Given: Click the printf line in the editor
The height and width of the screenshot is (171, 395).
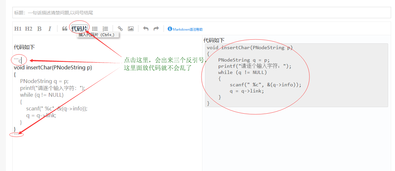Looking at the screenshot, I should [x=52, y=88].
